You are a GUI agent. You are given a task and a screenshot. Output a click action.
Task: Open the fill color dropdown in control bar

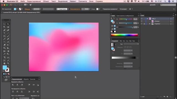click(17, 9)
